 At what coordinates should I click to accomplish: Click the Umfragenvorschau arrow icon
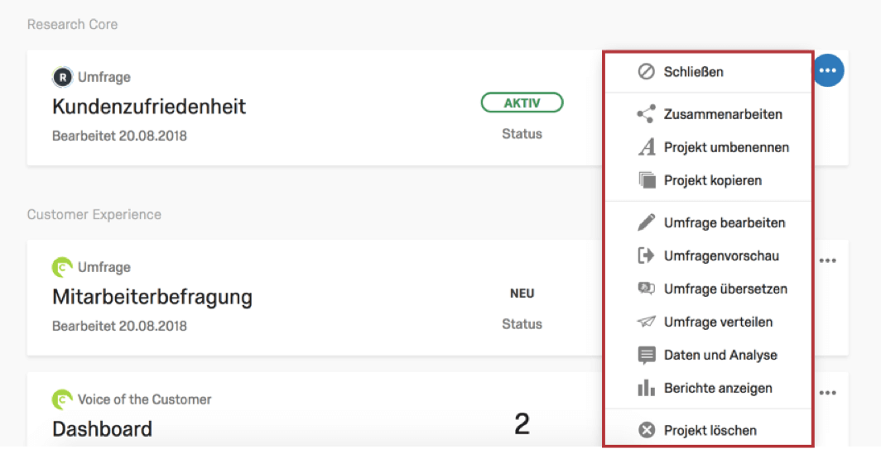click(x=646, y=256)
